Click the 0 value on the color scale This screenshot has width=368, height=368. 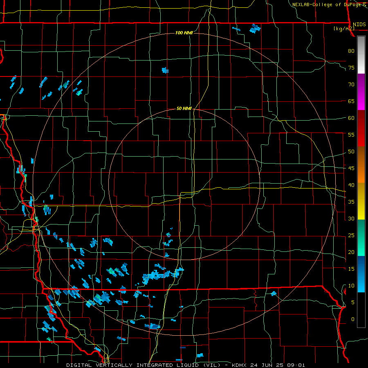(353, 319)
